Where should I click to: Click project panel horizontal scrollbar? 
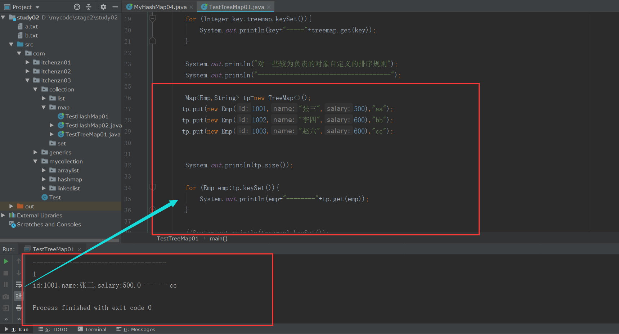[x=60, y=240]
